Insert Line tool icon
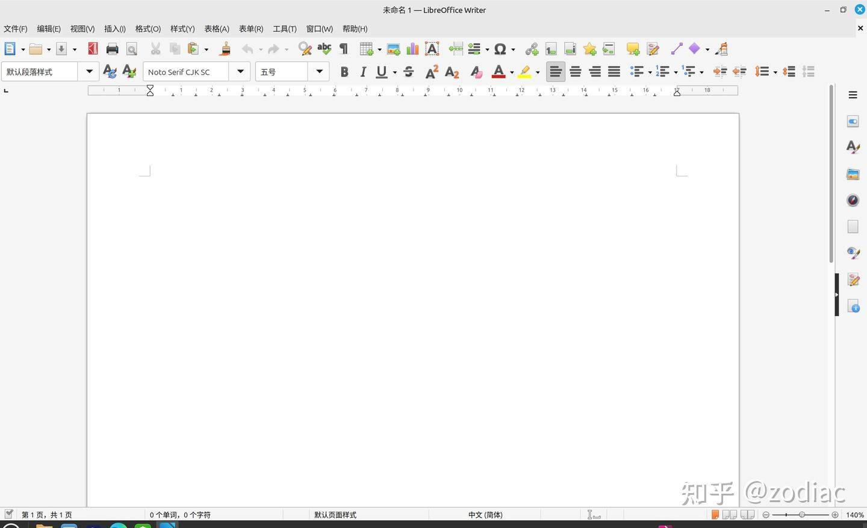 (x=677, y=49)
